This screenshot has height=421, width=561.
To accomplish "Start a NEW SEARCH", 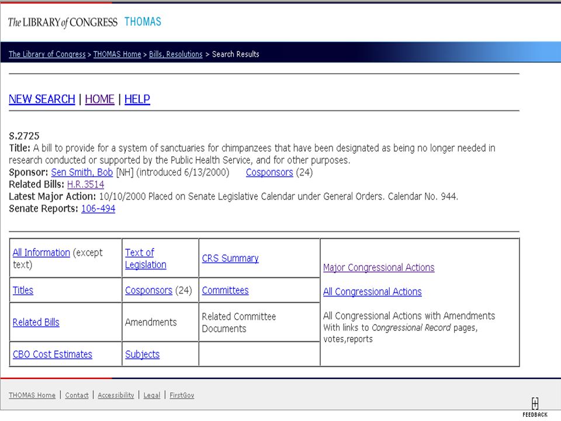I will pos(42,99).
